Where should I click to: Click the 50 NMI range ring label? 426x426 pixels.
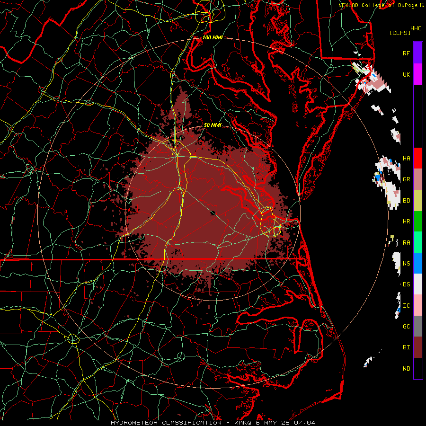(213, 125)
